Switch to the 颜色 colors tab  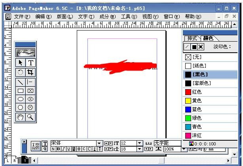[209, 38]
